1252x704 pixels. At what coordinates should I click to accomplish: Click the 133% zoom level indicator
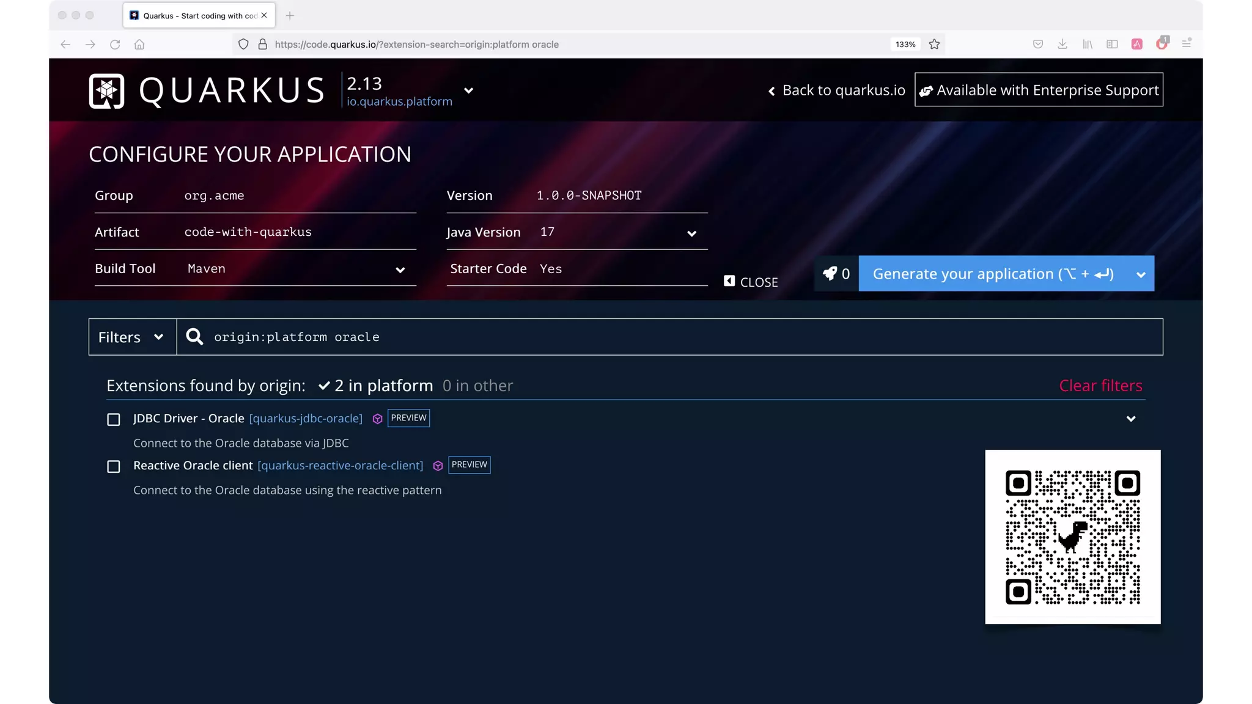[905, 45]
